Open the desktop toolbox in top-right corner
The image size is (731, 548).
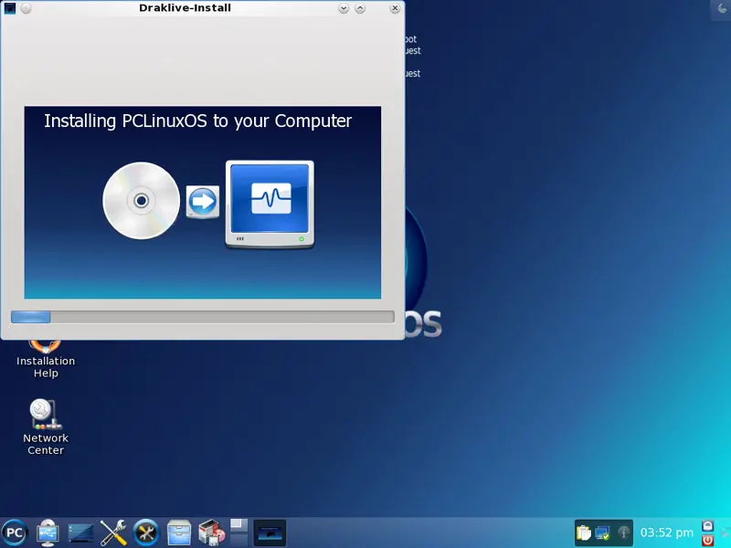point(721,9)
